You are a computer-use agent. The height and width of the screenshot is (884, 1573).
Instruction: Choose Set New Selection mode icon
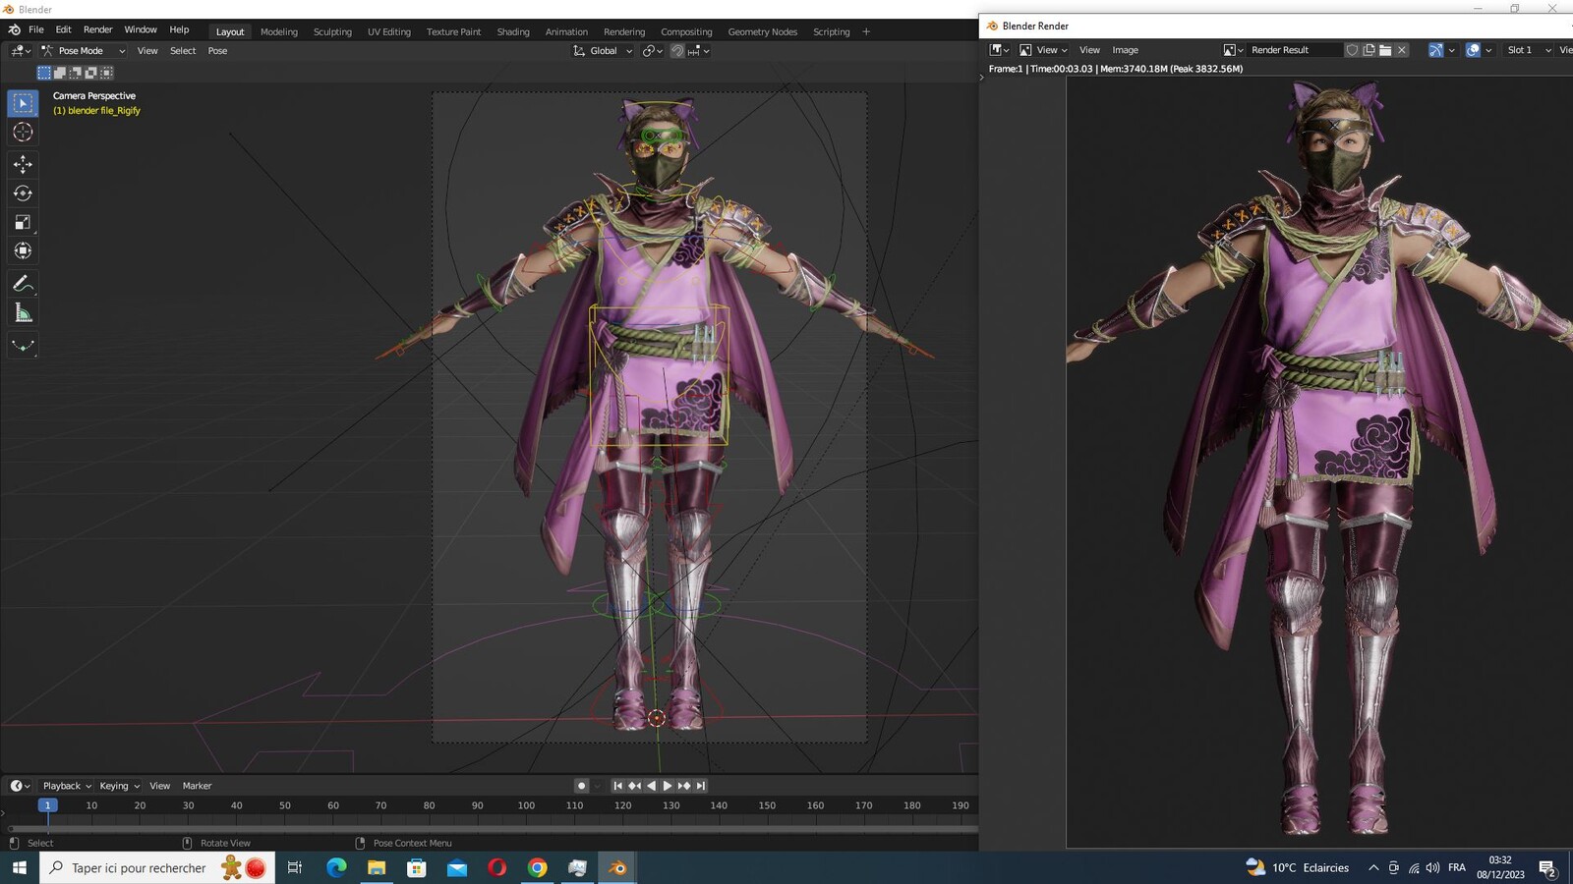coord(43,73)
